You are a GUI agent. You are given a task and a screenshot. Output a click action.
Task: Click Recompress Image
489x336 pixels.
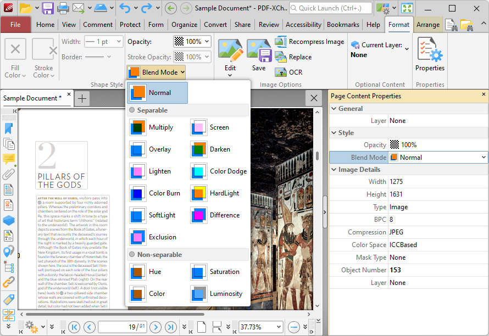pos(310,42)
